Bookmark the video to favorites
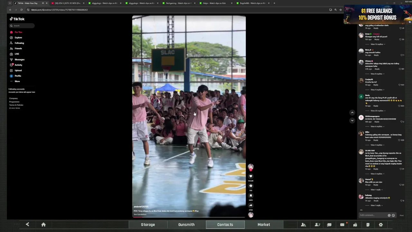 (251, 196)
